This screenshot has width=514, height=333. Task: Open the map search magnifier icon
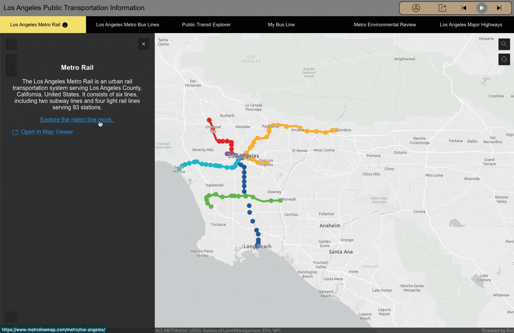[504, 44]
